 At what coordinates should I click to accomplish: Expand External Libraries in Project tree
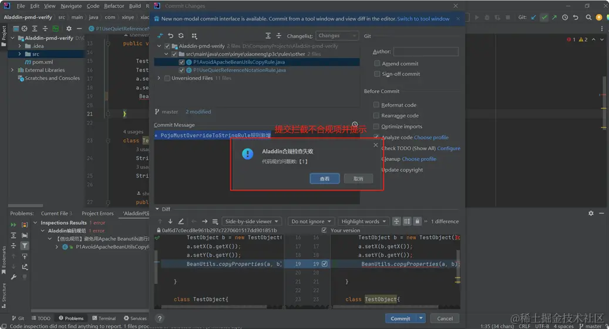(12, 70)
